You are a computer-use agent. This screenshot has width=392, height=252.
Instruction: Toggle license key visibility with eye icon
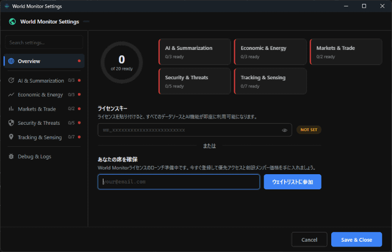(285, 130)
